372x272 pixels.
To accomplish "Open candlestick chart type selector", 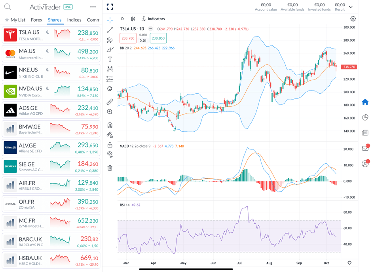I will point(133,19).
